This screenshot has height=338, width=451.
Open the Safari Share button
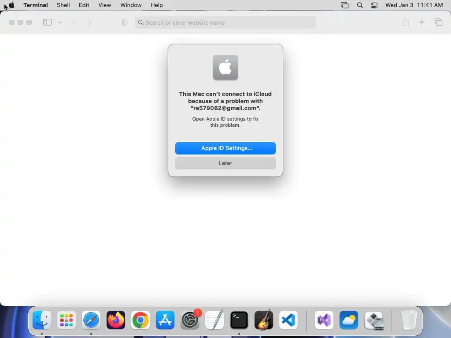click(x=406, y=22)
